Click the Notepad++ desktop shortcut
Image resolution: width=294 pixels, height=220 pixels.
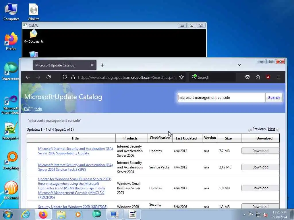tap(11, 131)
